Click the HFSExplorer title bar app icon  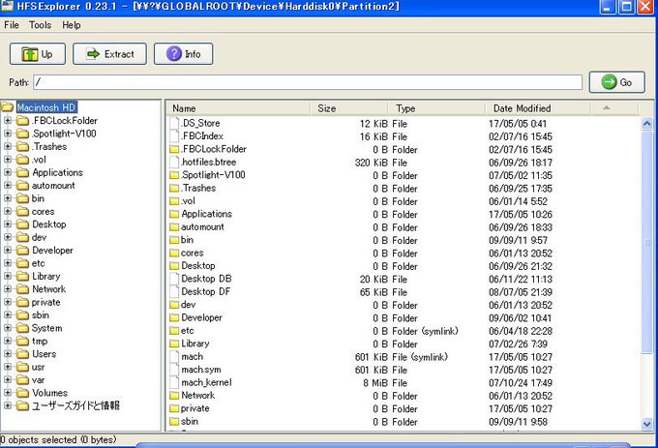[x=7, y=6]
